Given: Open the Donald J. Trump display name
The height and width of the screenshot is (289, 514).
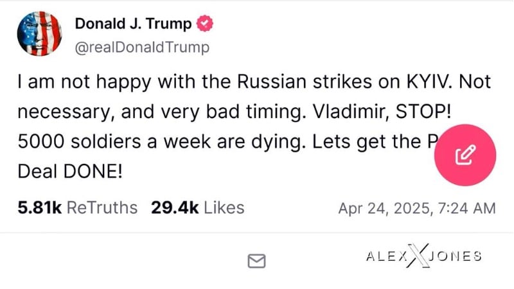Looking at the screenshot, I should click(x=134, y=24).
